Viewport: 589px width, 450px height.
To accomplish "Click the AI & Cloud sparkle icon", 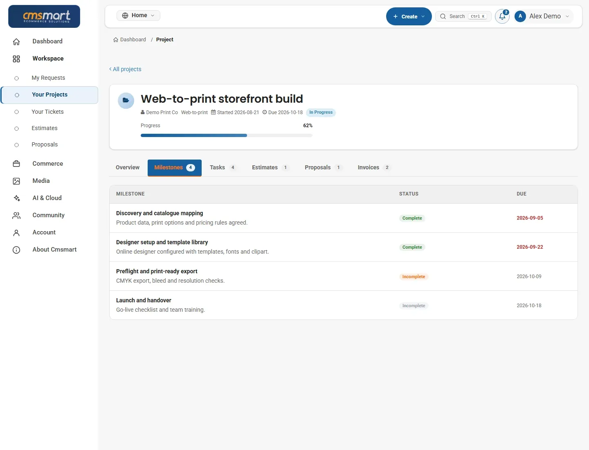I will click(x=16, y=198).
